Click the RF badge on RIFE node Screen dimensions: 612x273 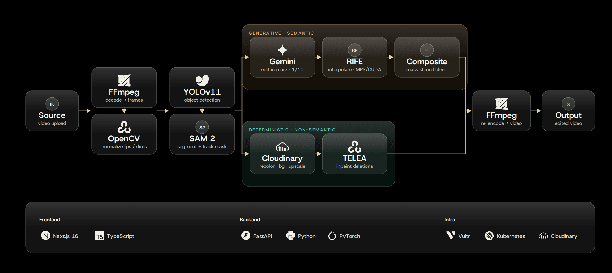click(x=355, y=50)
